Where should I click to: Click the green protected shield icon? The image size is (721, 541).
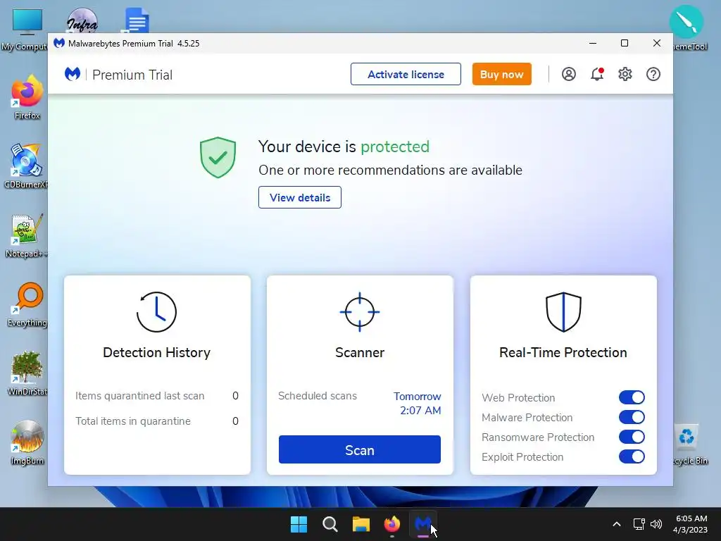(218, 157)
